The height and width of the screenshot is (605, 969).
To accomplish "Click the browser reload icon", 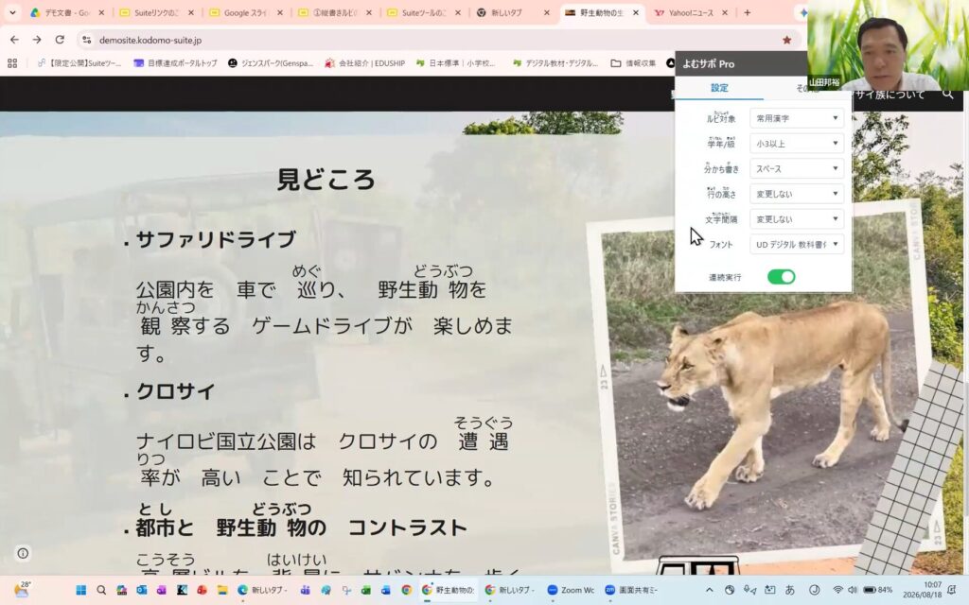I will [60, 40].
